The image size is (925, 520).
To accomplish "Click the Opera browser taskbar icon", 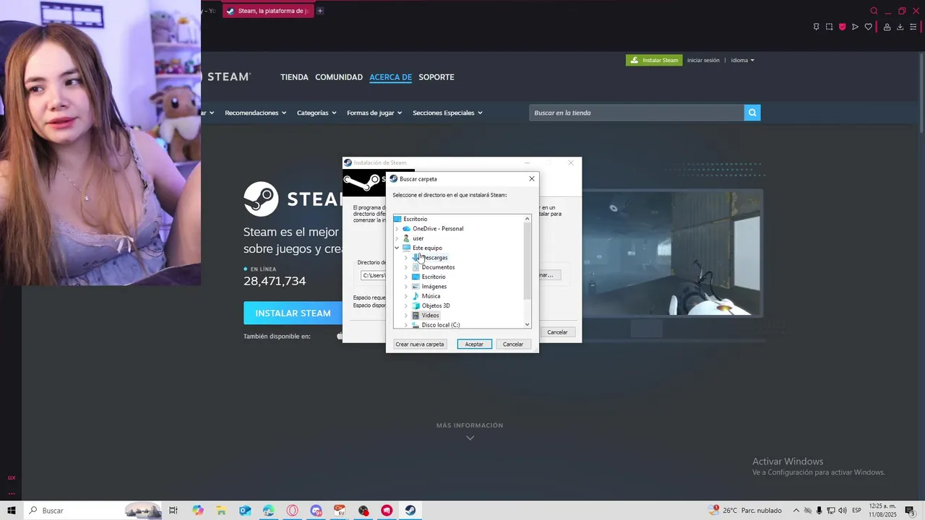I will click(x=292, y=511).
